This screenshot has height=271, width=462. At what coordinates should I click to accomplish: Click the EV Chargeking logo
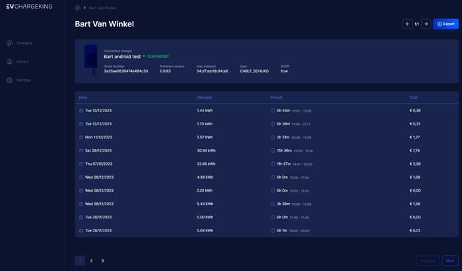click(28, 7)
